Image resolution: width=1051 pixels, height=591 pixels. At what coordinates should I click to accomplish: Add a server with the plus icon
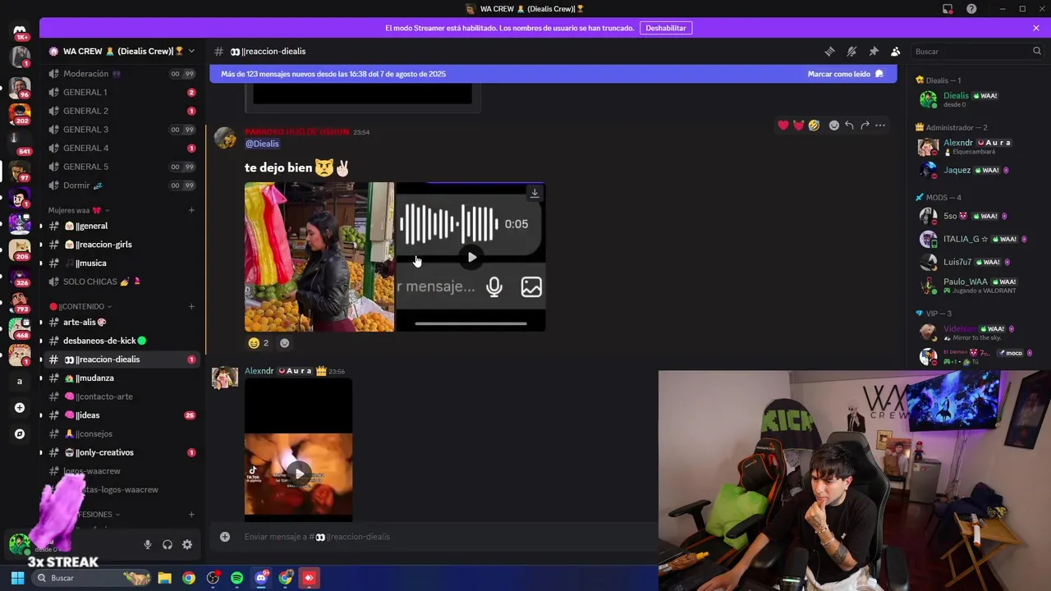pos(20,408)
